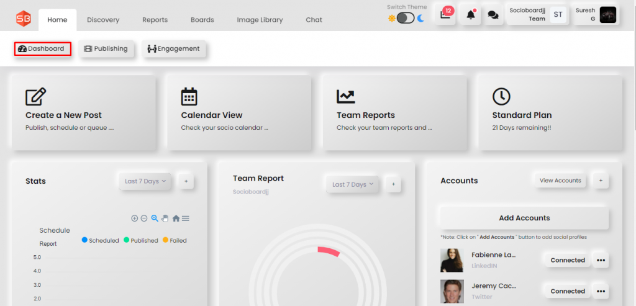This screenshot has height=306, width=636.
Task: Click Socioboardjj label under Team Report
Action: pyautogui.click(x=251, y=192)
